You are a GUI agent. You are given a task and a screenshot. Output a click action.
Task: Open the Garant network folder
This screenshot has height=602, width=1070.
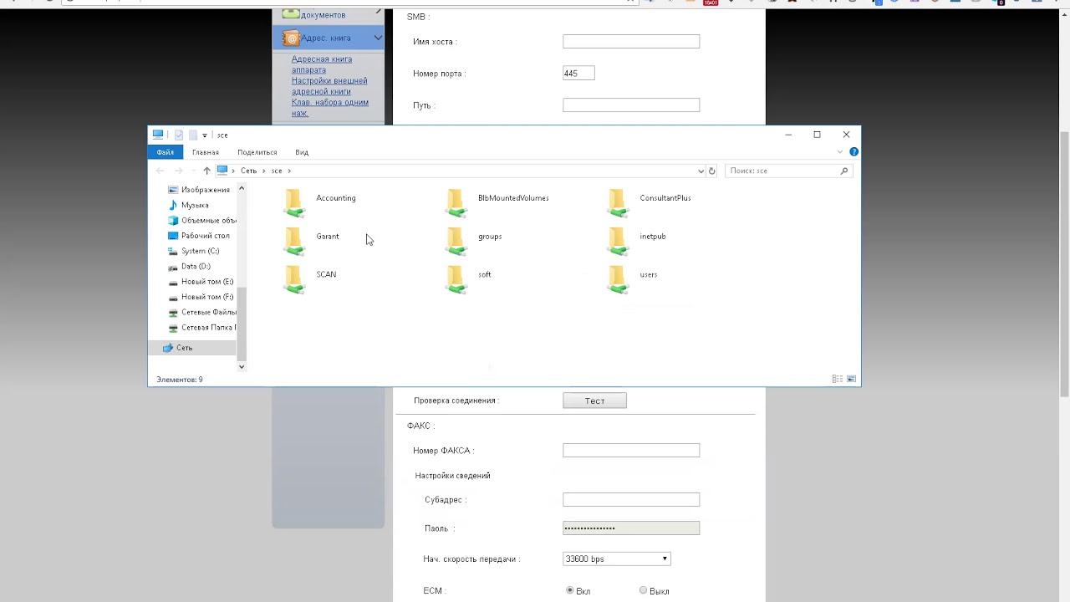pyautogui.click(x=312, y=241)
